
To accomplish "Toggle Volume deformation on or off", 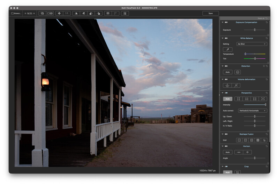I will (x=226, y=79).
